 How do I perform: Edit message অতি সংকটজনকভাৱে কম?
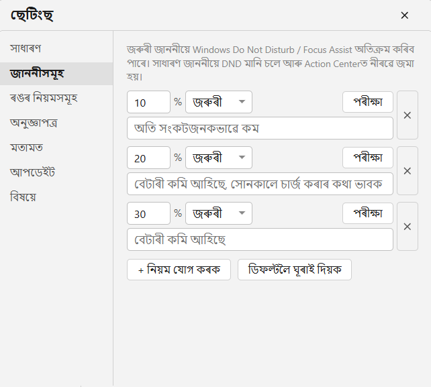pyautogui.click(x=260, y=128)
